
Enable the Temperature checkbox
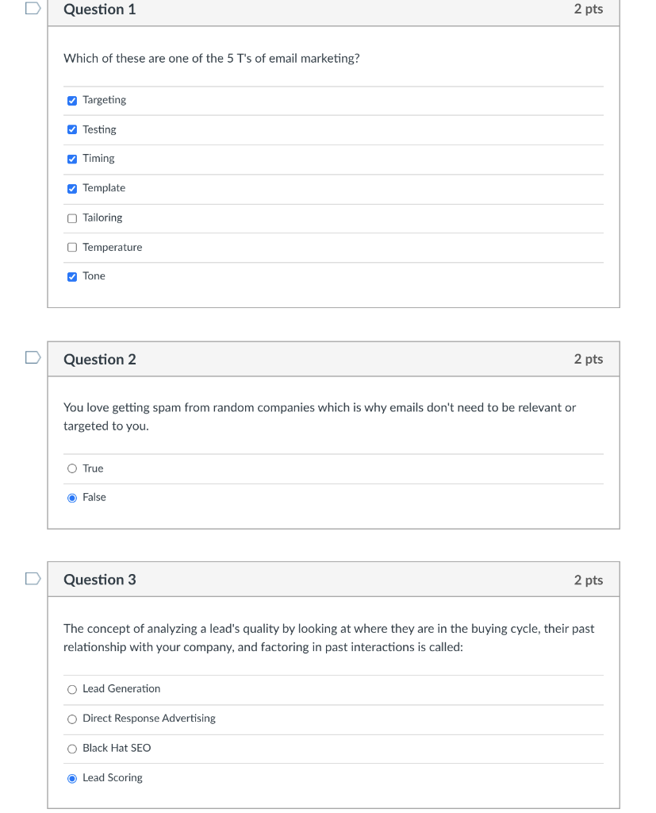[72, 248]
